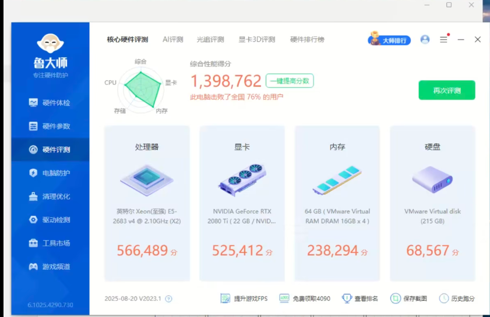Click 一键提高分数 button
Viewport: 490px width, 317px height.
(290, 81)
